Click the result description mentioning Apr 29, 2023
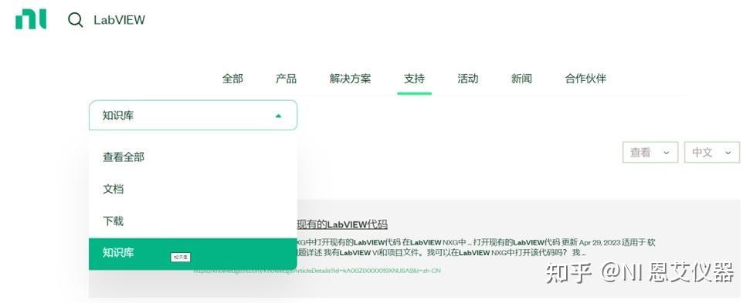This screenshot has height=303, width=753. tap(476, 247)
